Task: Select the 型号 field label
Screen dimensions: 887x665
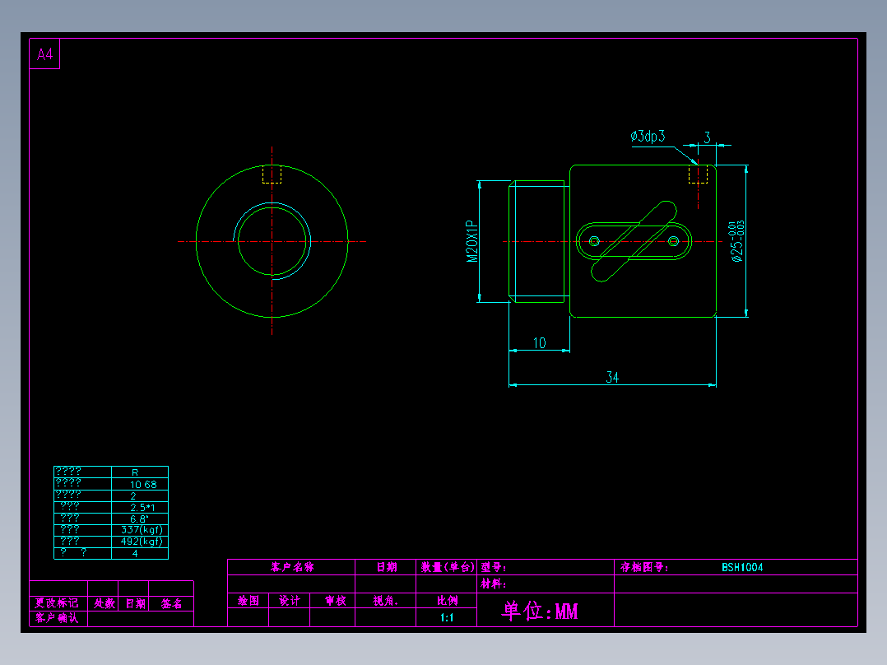Action: [494, 567]
